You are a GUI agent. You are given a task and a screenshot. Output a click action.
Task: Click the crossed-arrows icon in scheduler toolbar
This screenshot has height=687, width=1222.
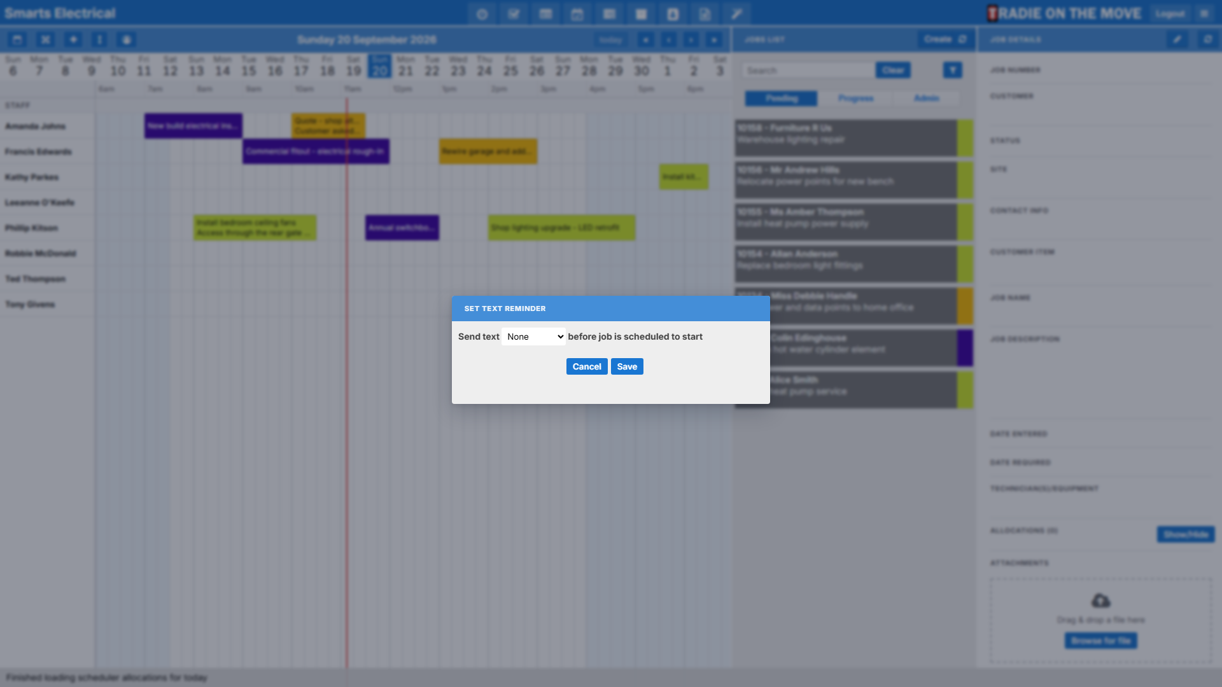coord(45,39)
